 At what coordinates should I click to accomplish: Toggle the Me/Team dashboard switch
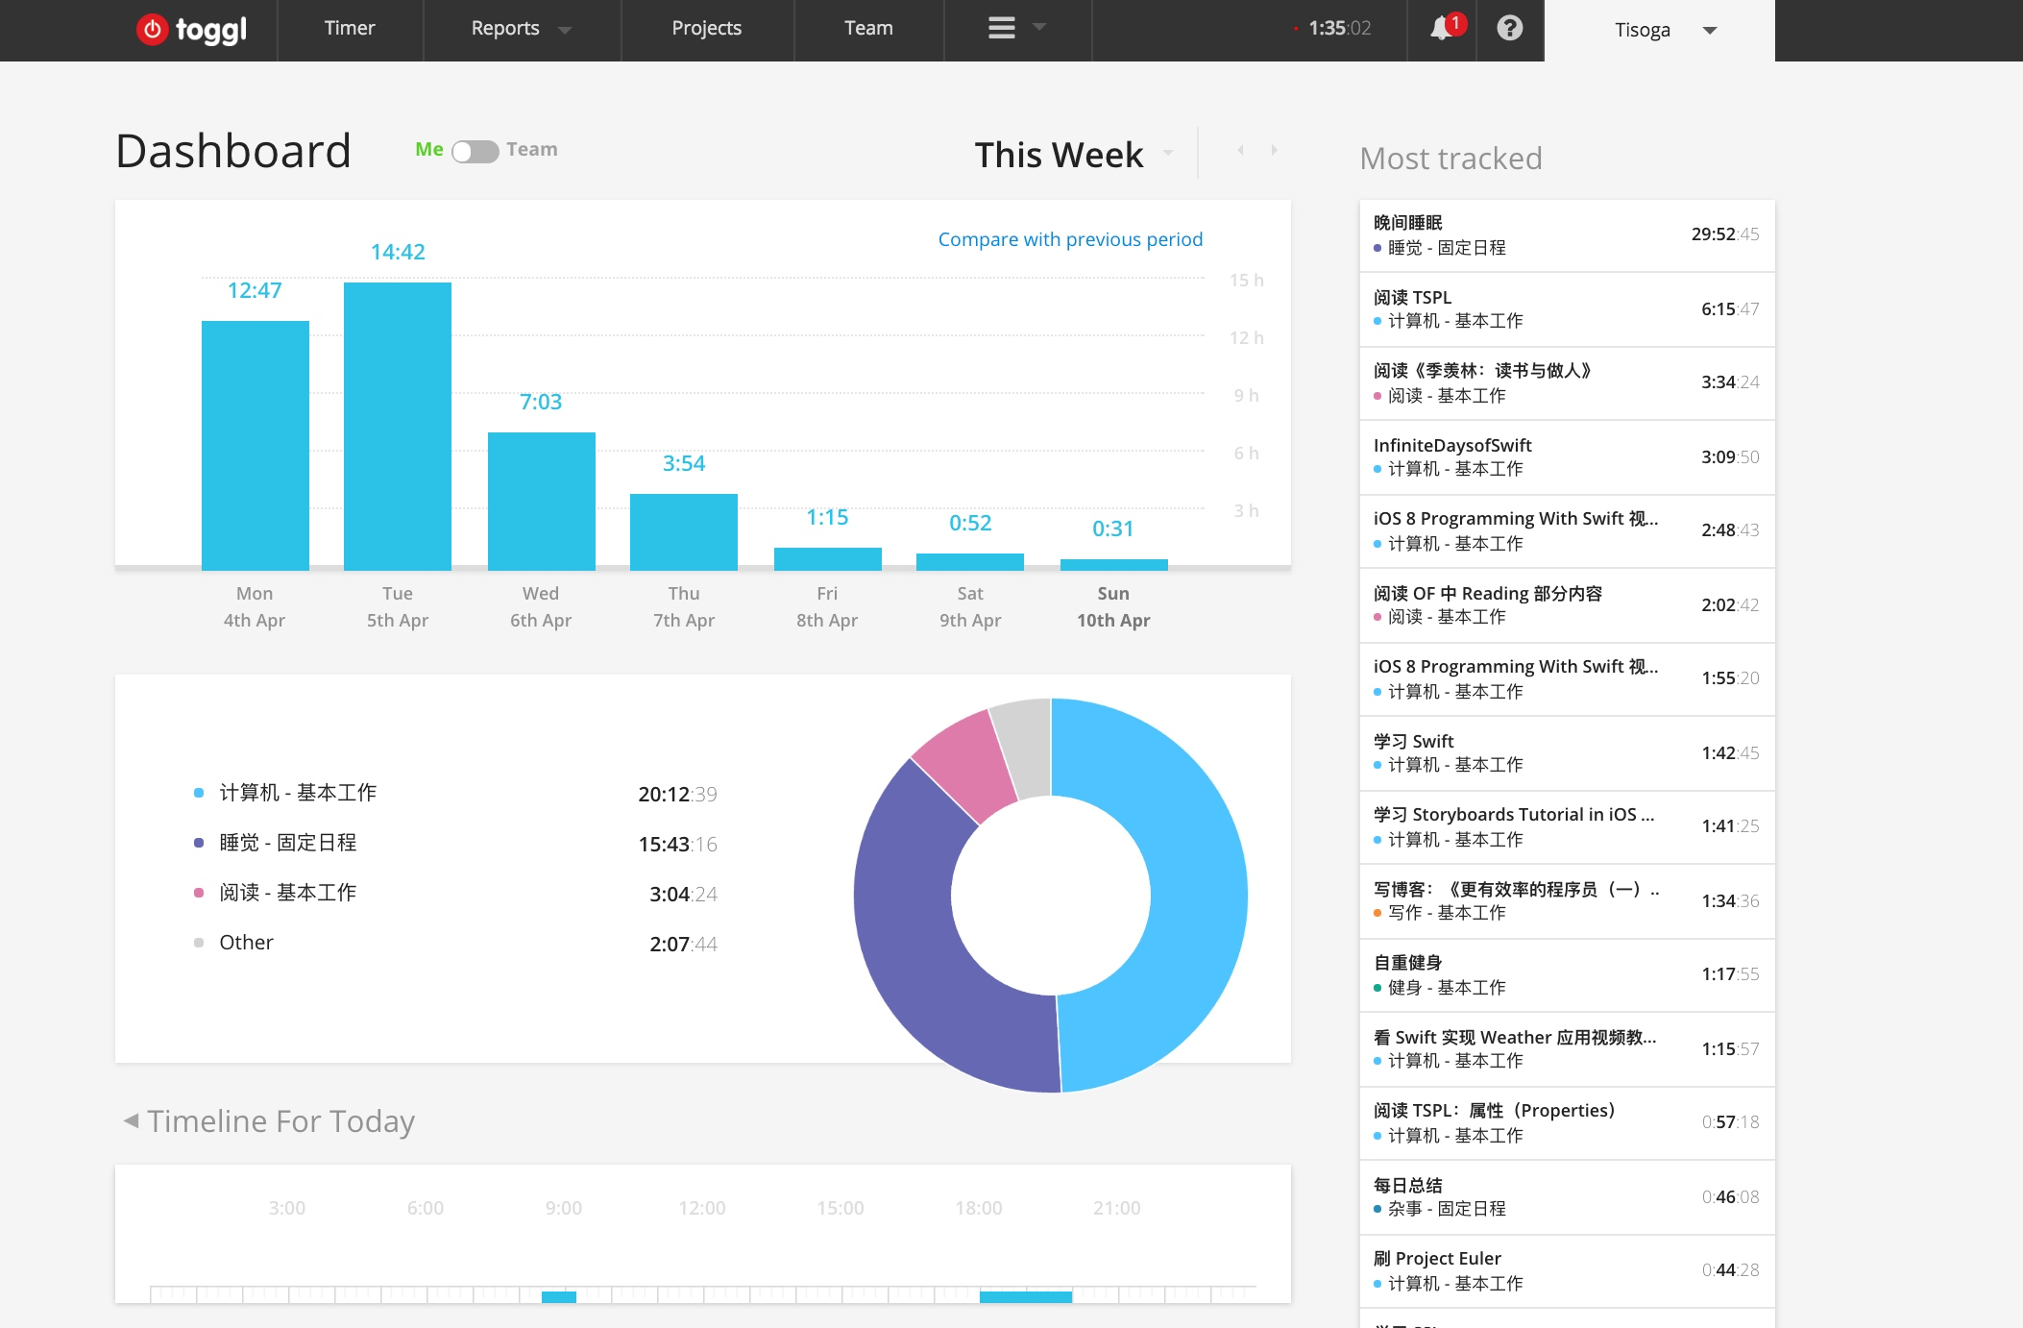pyautogui.click(x=475, y=151)
